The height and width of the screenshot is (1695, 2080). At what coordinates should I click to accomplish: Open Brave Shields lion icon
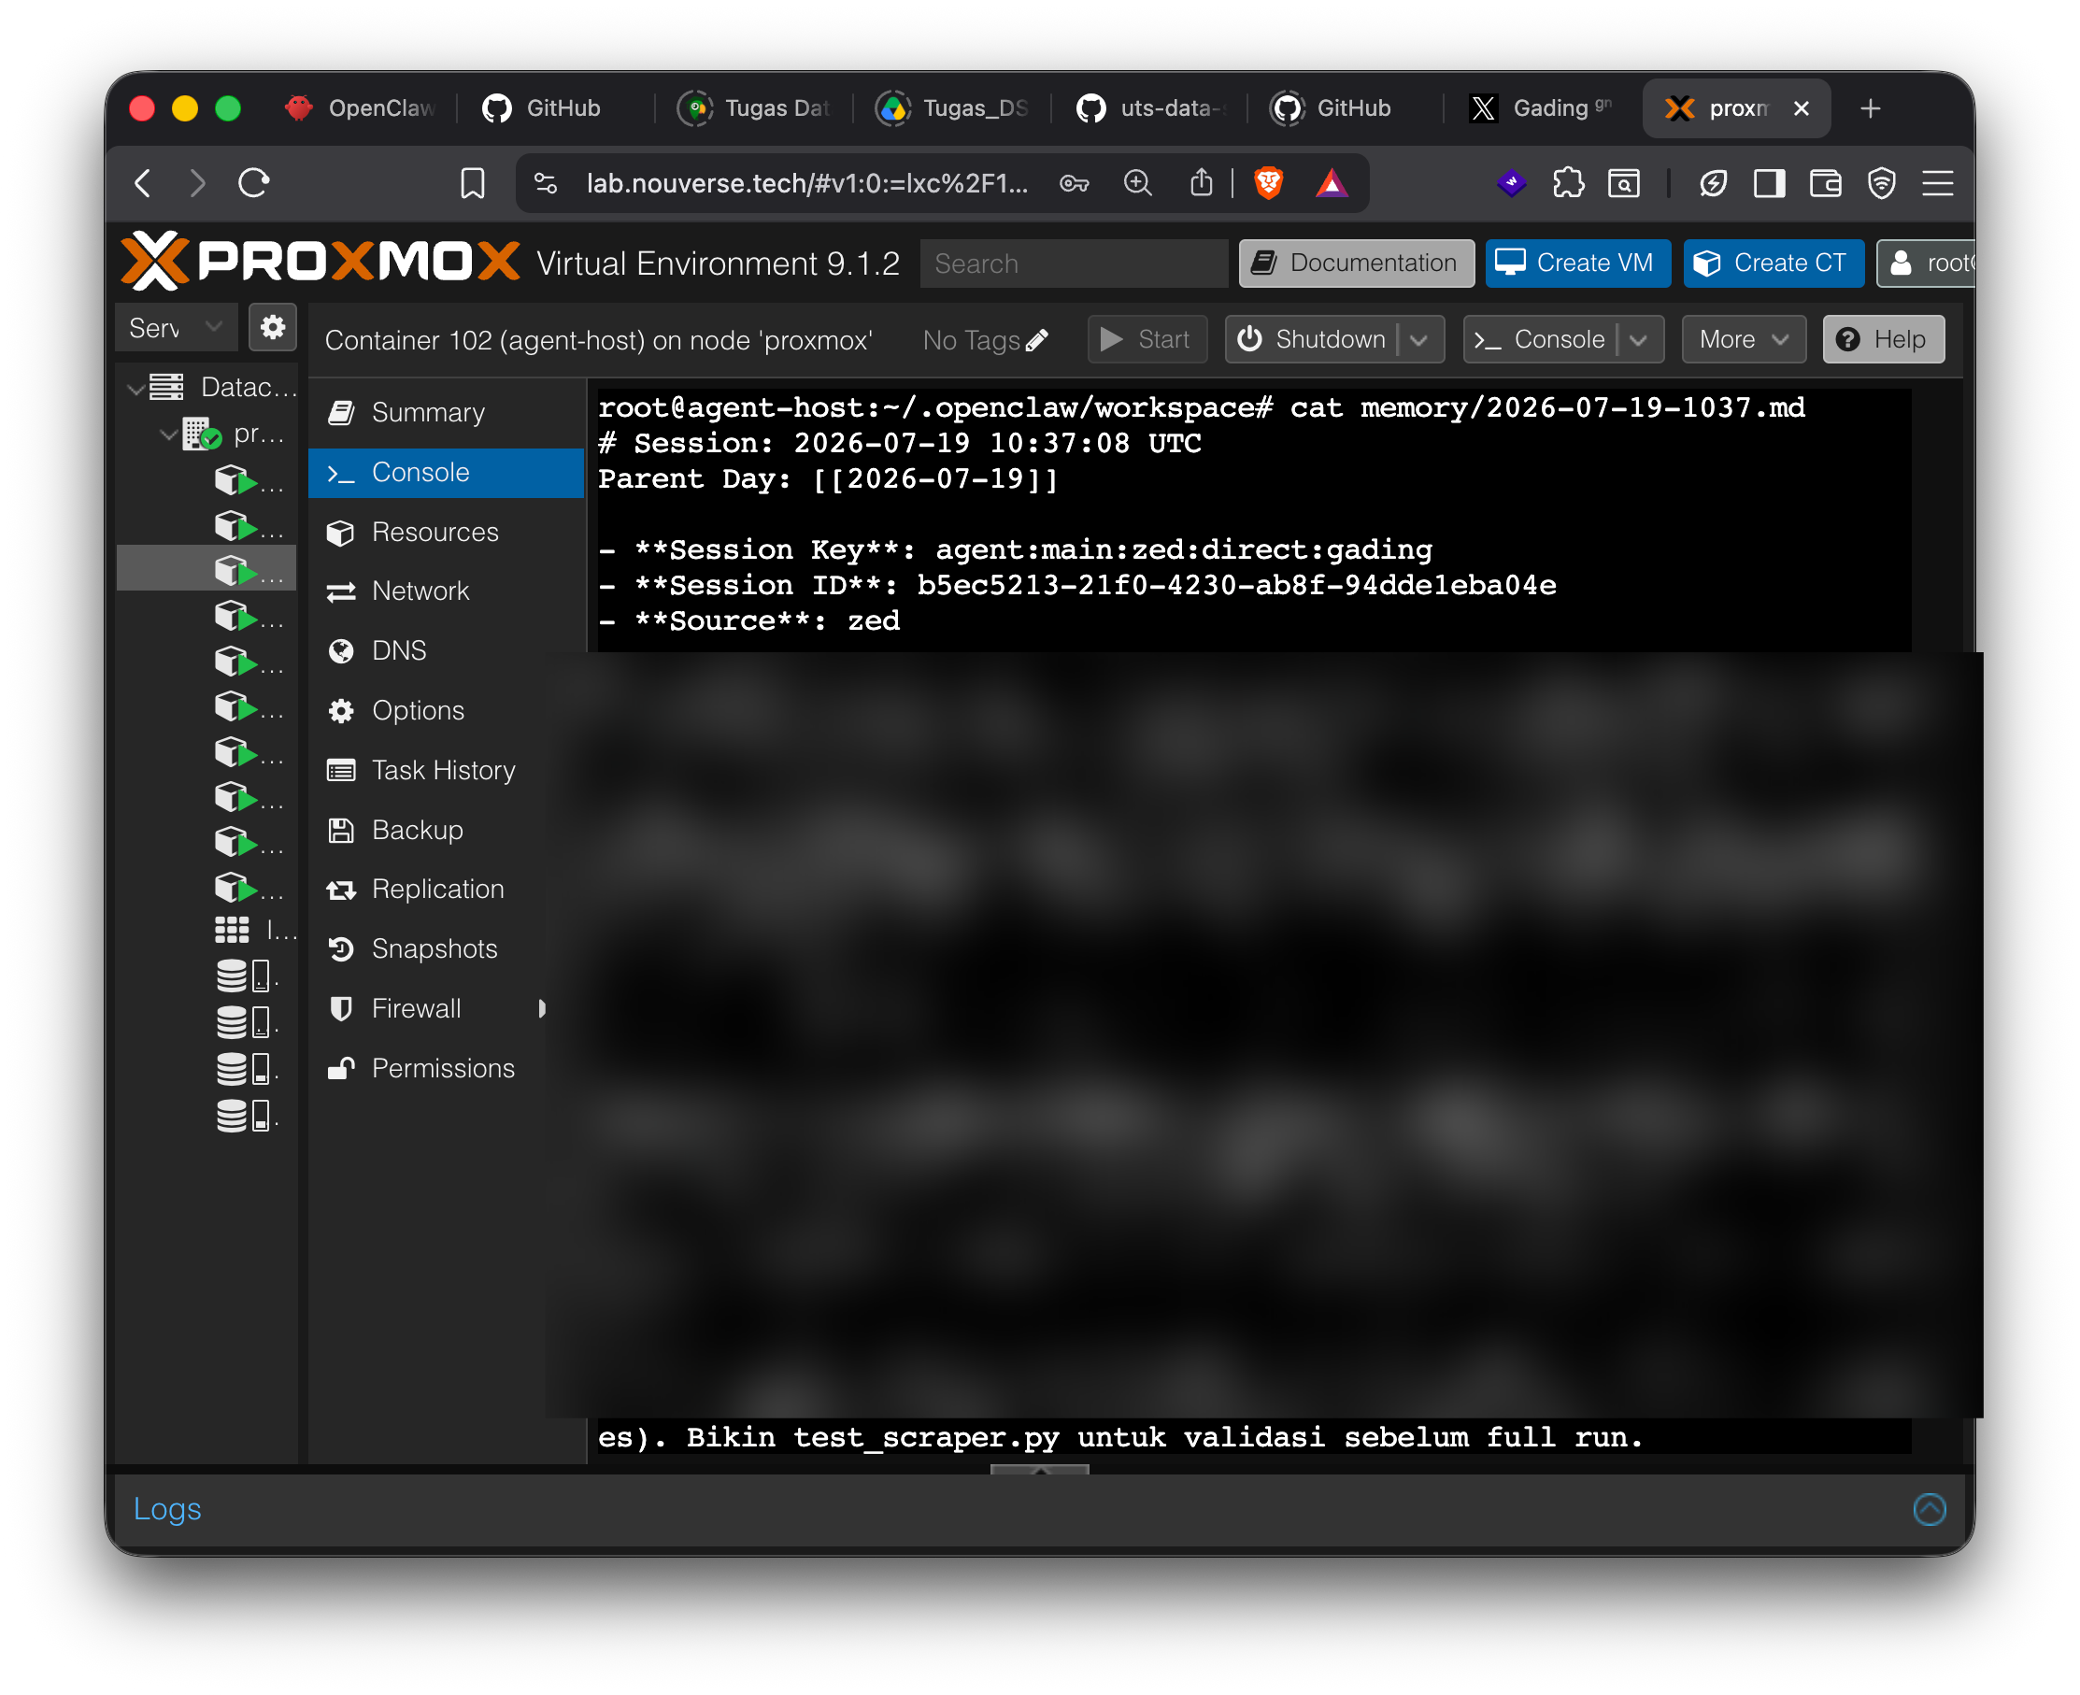click(x=1269, y=182)
